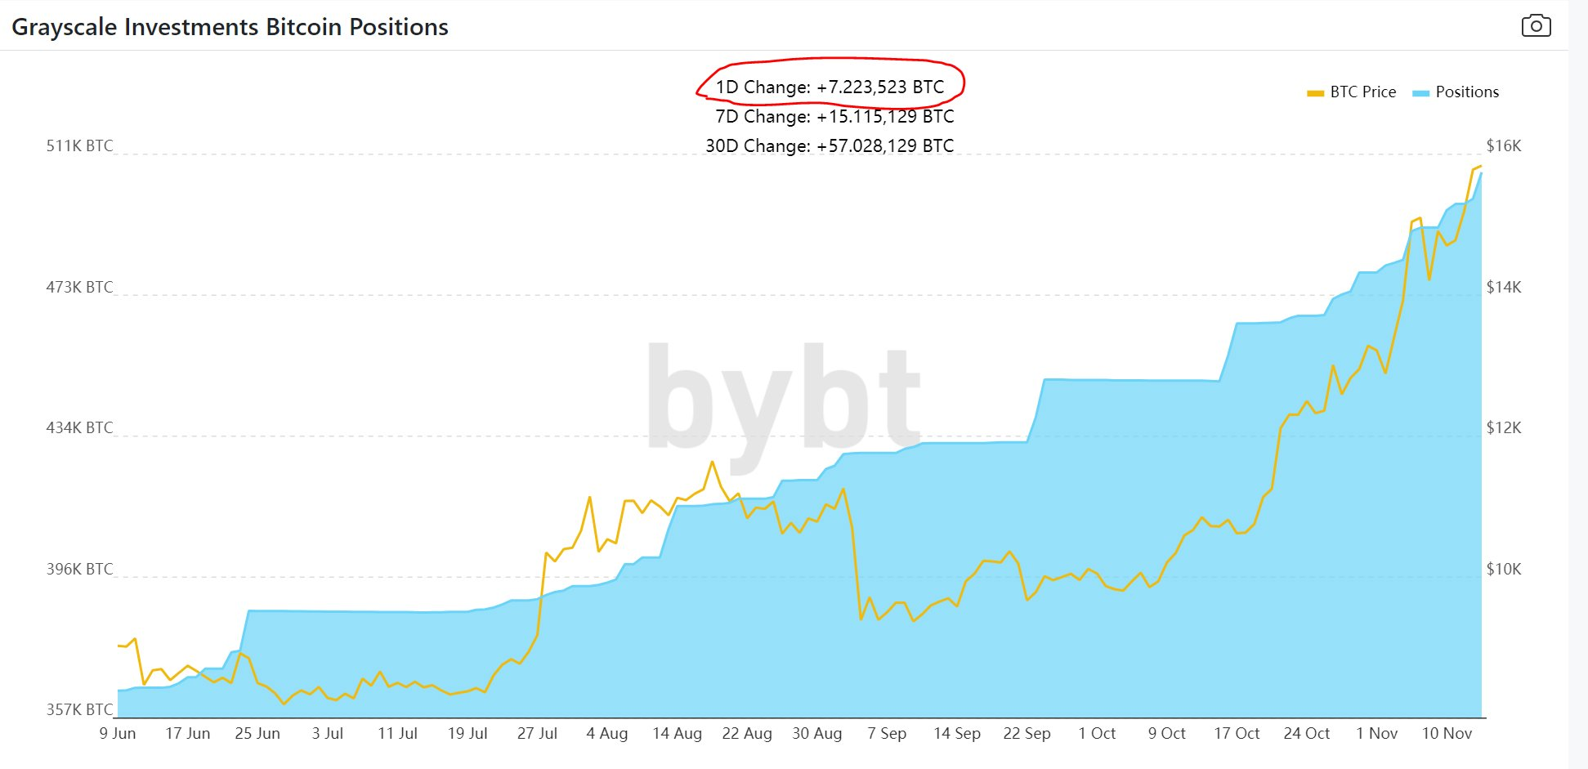Click the 22 Aug date label
The height and width of the screenshot is (769, 1588).
747,733
